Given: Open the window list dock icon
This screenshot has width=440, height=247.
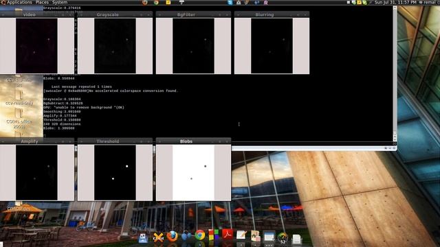Looking at the screenshot, I should tap(269, 237).
